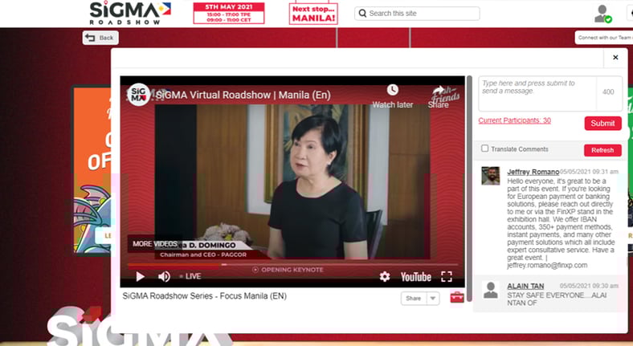Image resolution: width=633 pixels, height=346 pixels.
Task: Open the Current Participants: 30 link
Action: [515, 120]
